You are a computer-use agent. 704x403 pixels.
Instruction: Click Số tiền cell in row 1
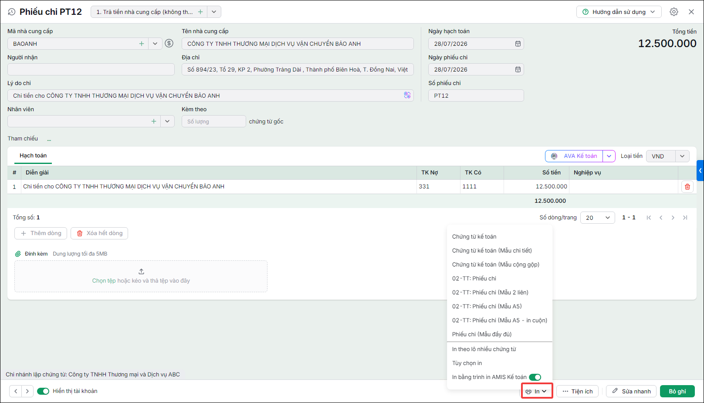pyautogui.click(x=537, y=187)
